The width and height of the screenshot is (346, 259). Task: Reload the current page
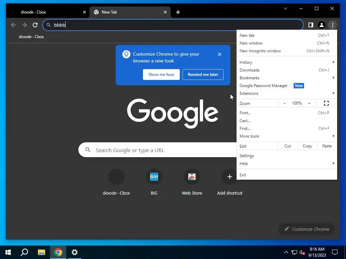[x=35, y=25]
